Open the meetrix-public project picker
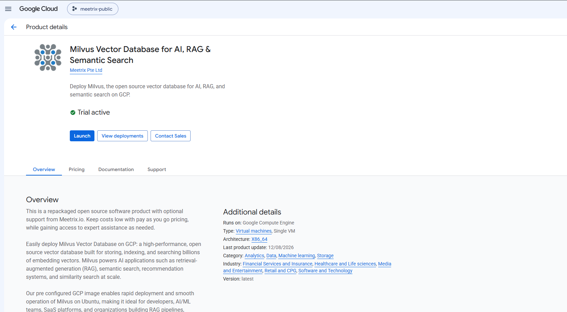The height and width of the screenshot is (312, 567). [x=93, y=9]
